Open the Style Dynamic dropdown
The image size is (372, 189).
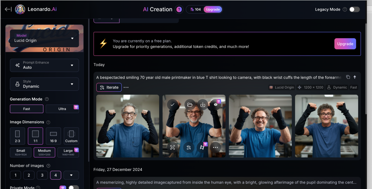pyautogui.click(x=44, y=84)
